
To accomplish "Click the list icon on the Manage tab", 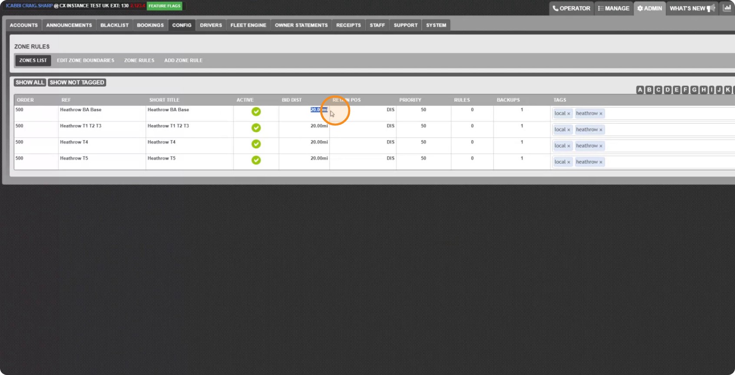I will [601, 8].
